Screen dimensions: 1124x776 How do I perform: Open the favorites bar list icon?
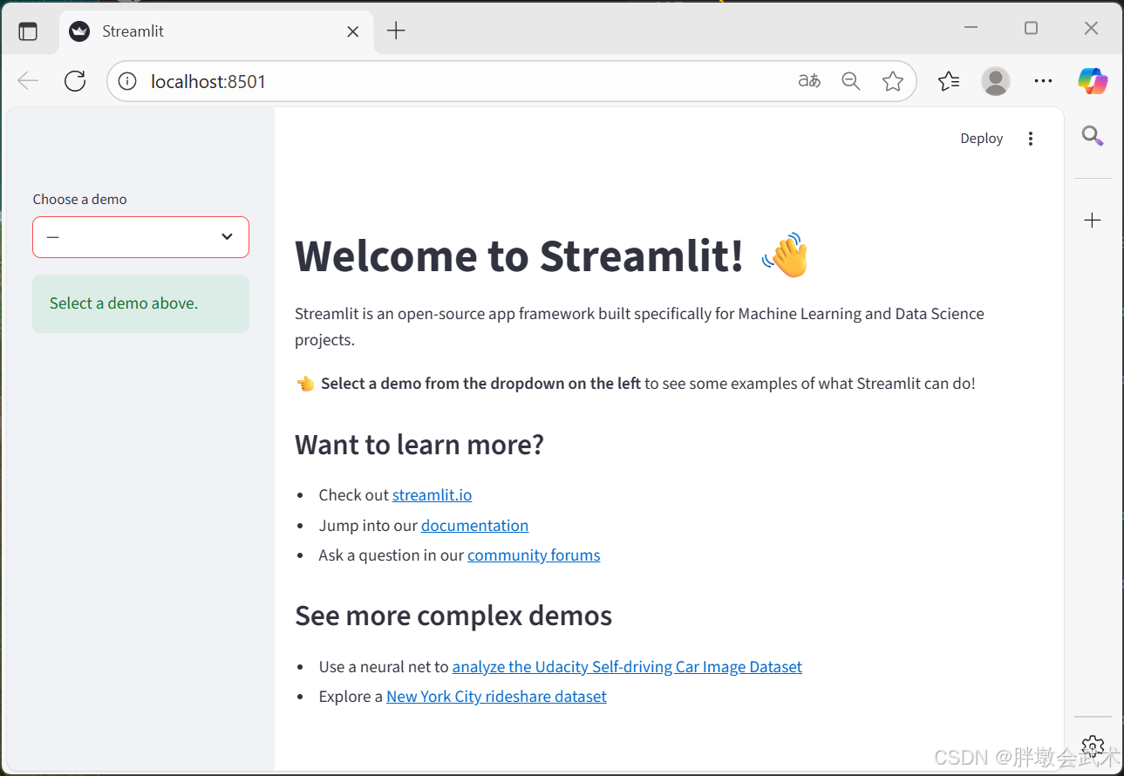[949, 80]
